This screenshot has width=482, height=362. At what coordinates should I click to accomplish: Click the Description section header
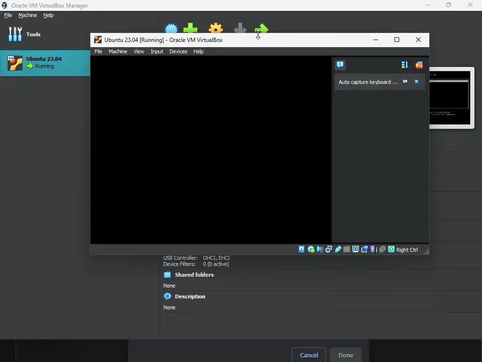tap(190, 296)
